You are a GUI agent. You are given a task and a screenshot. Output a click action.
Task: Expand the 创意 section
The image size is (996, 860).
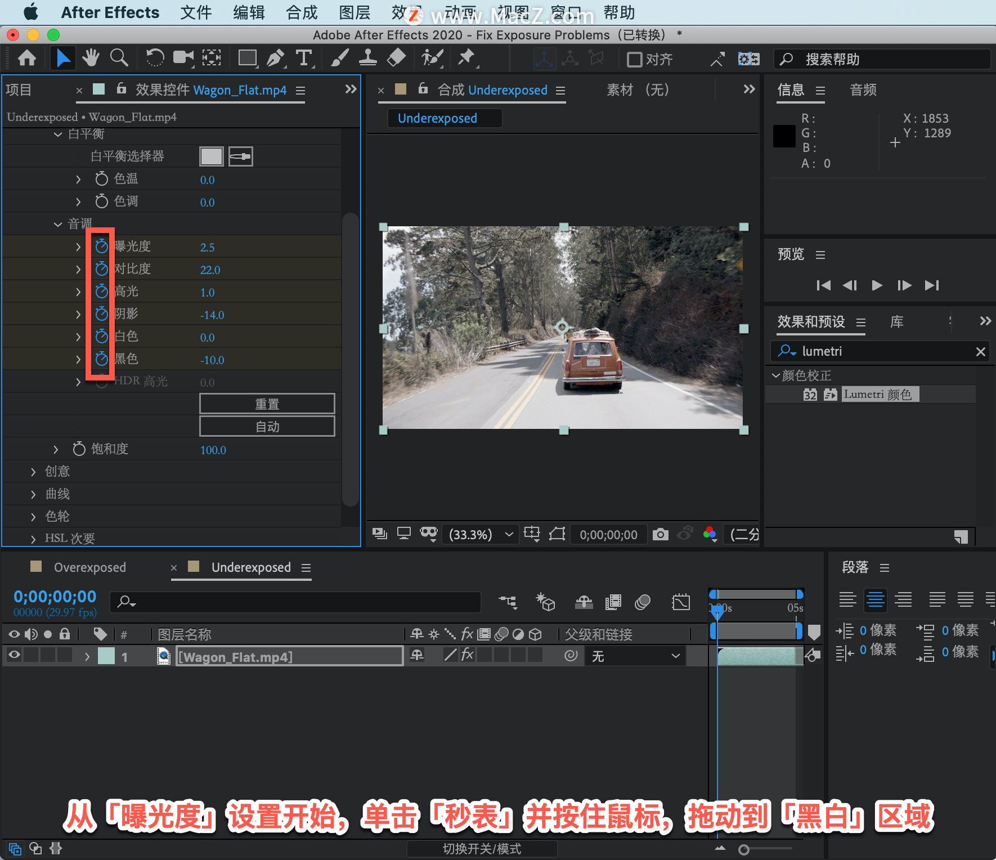[x=33, y=472]
